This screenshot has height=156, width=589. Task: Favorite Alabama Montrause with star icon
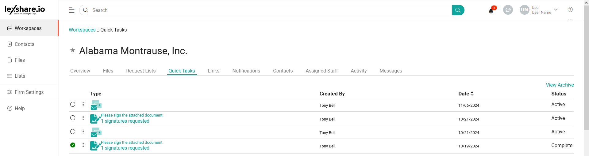pyautogui.click(x=73, y=50)
